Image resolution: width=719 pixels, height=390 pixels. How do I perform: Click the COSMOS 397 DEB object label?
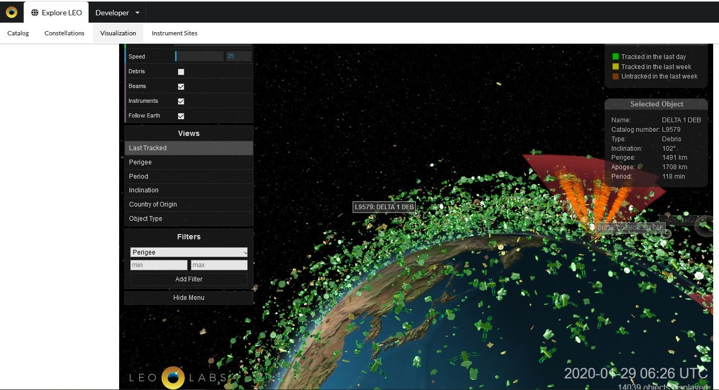click(x=630, y=228)
